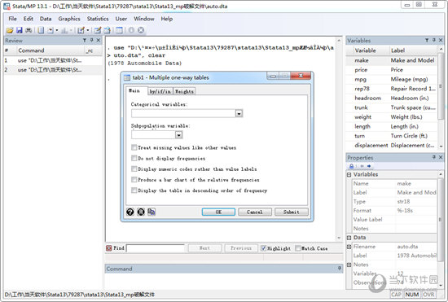The height and width of the screenshot is (302, 448).
Task: Click the Graph bar-chart toolbar icon
Action: (x=64, y=30)
